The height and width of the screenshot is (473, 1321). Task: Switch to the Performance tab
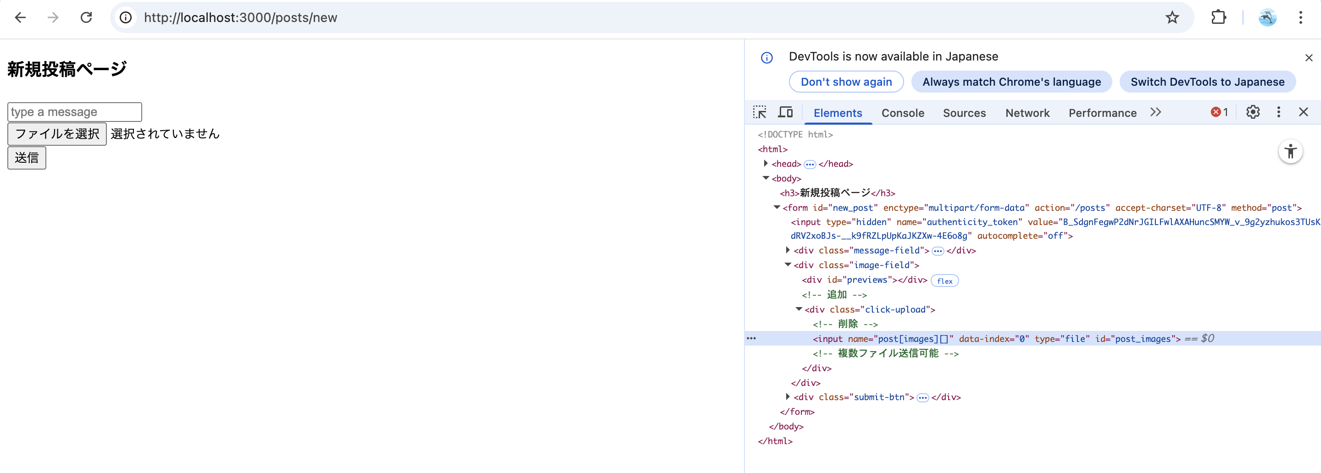(x=1103, y=113)
